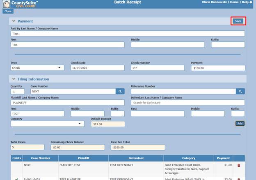
Task: Click the Plaintiff column header
Action: pos(83,158)
